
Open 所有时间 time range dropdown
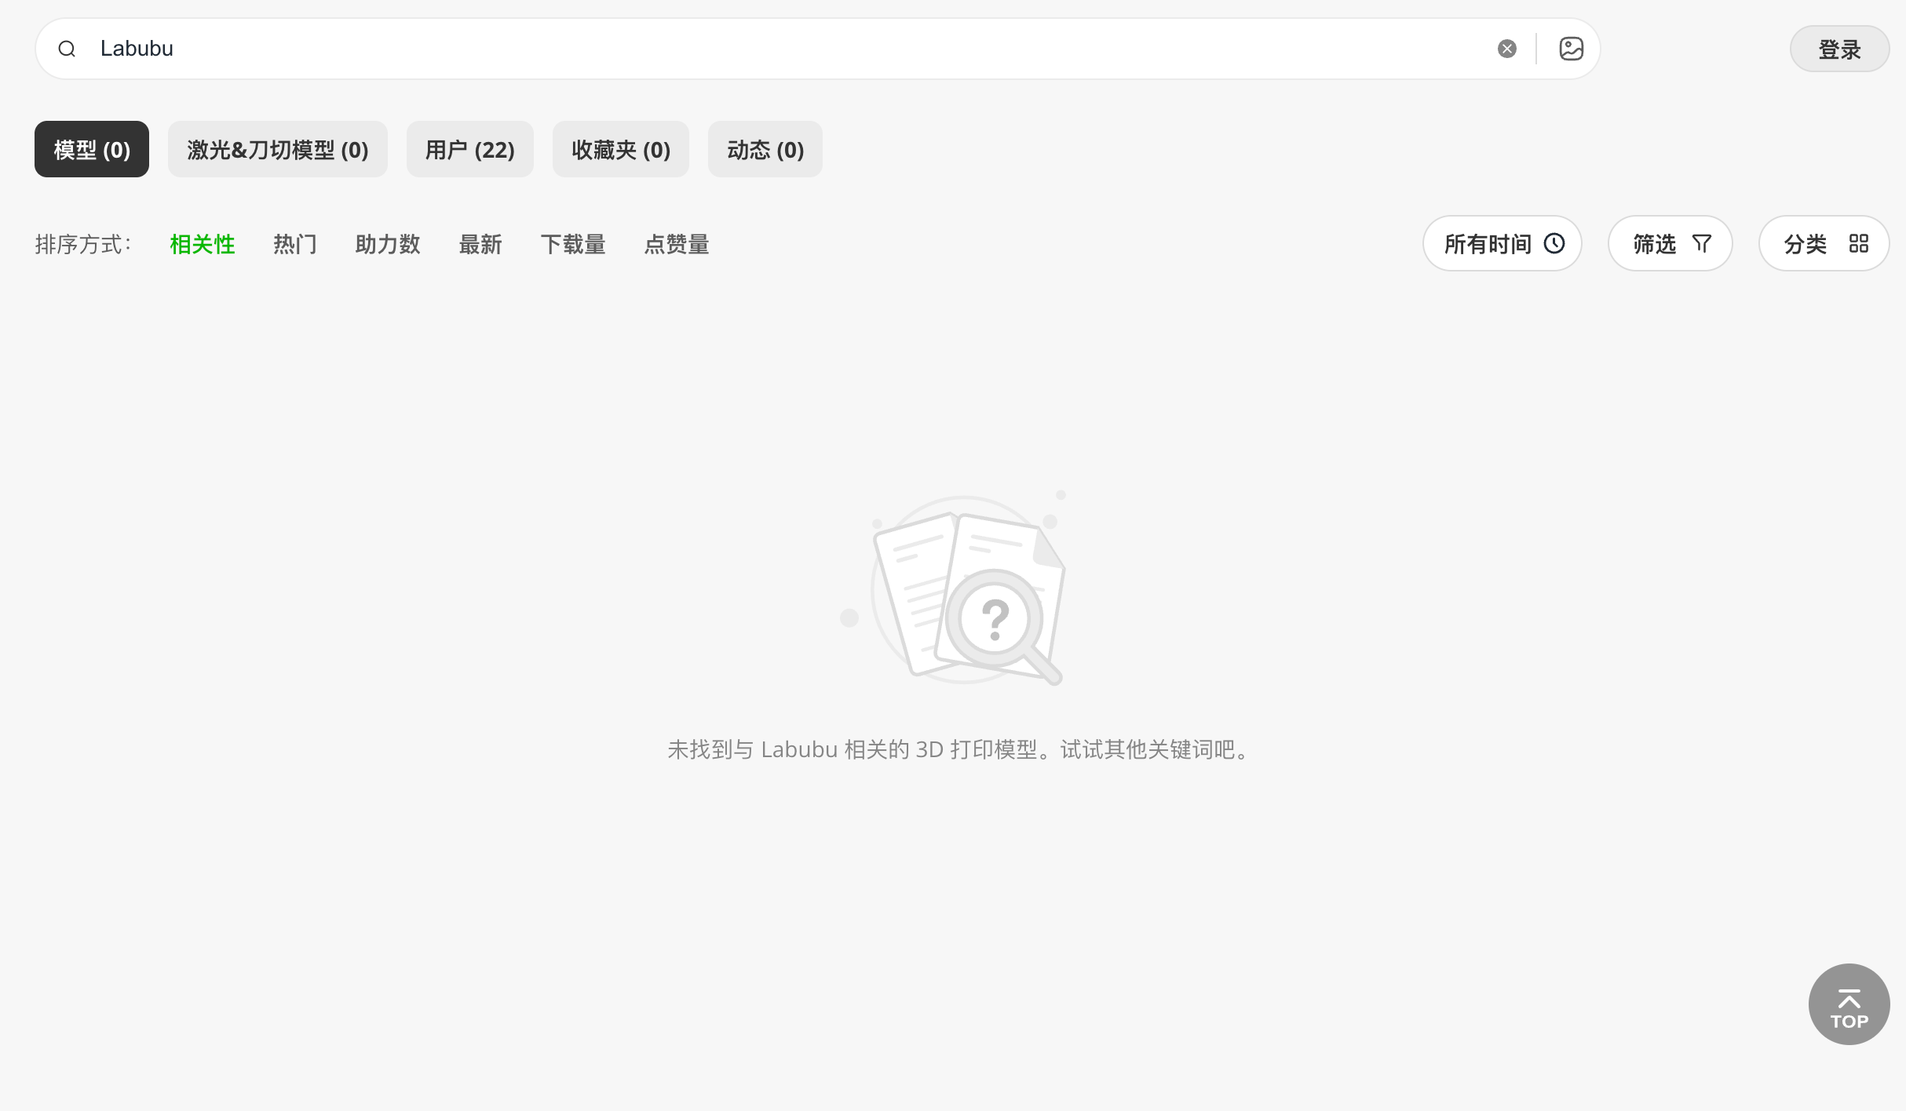1502,244
